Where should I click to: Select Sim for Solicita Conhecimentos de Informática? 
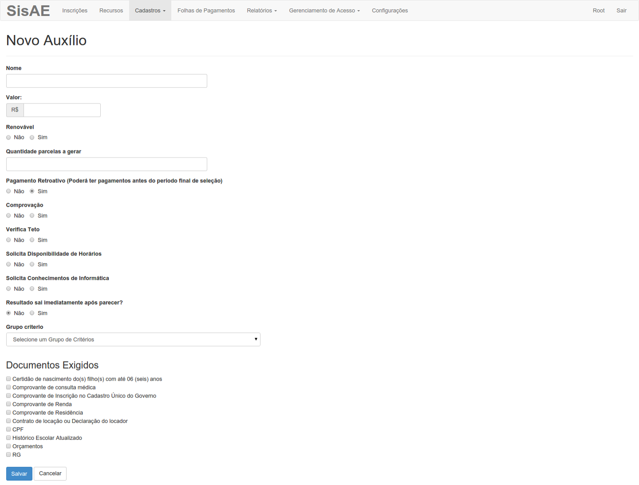click(32, 289)
